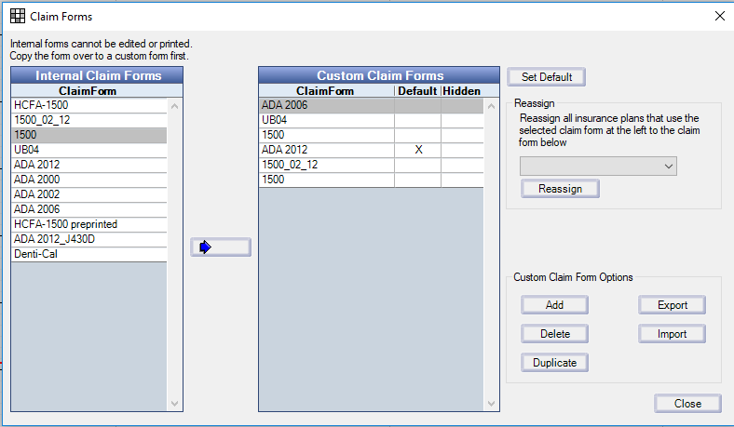The height and width of the screenshot is (427, 734).
Task: Click the Default column header
Action: (x=417, y=91)
